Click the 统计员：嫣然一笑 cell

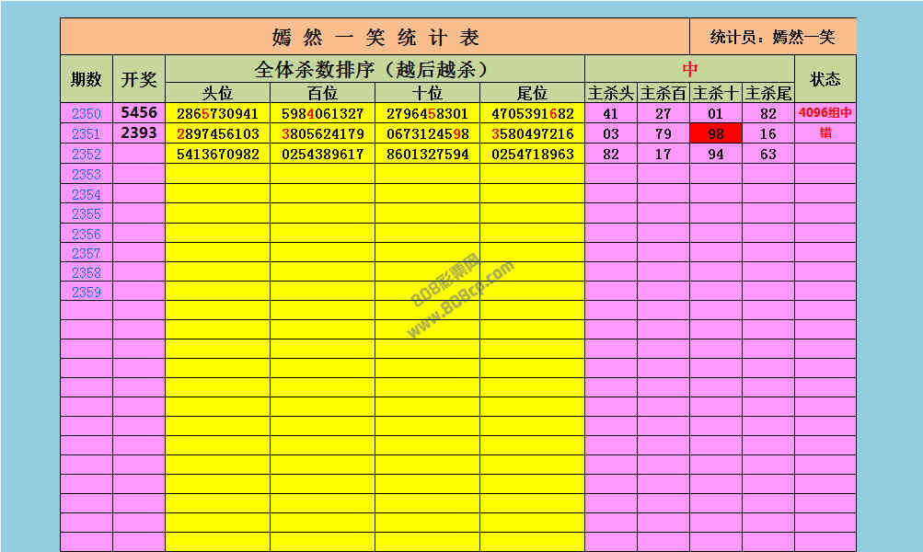[772, 38]
